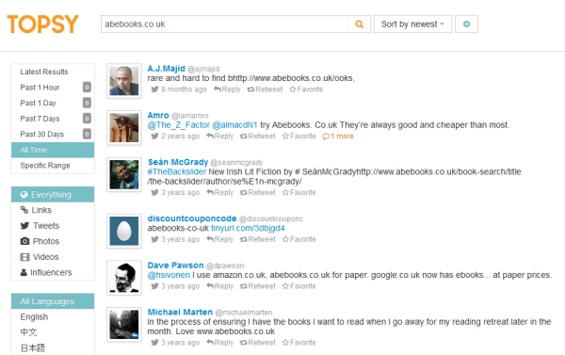565x355 pixels.
Task: Select the Photos camera icon filter
Action: [24, 241]
